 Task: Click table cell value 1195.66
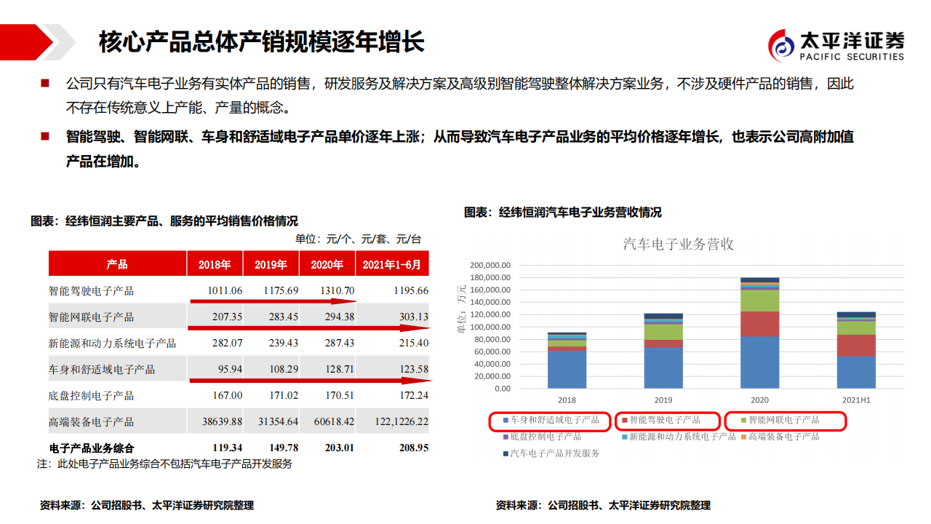click(x=411, y=290)
